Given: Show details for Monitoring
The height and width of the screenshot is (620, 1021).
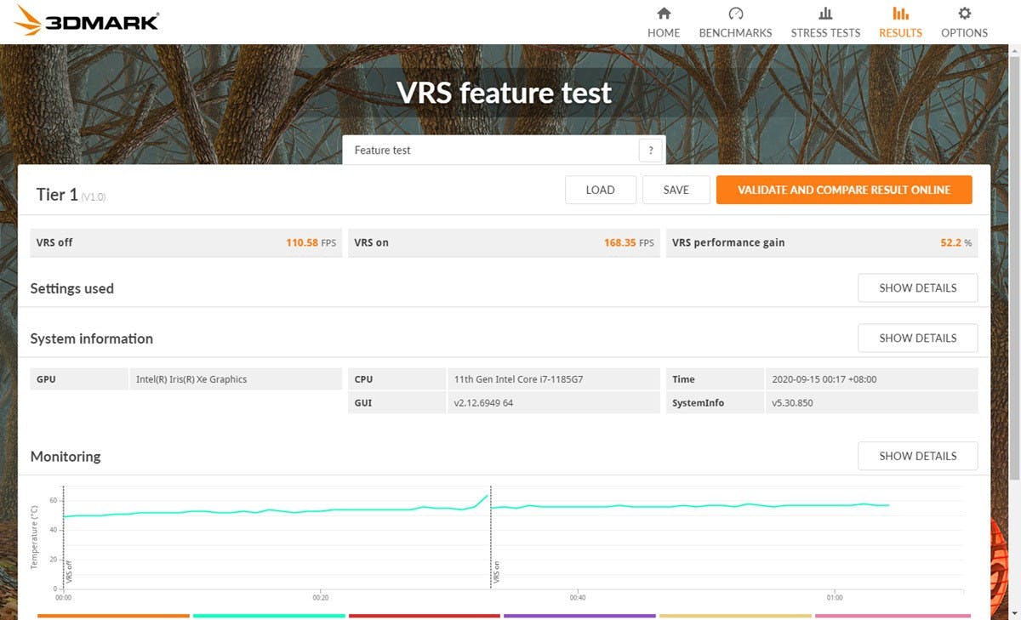Looking at the screenshot, I should point(917,456).
